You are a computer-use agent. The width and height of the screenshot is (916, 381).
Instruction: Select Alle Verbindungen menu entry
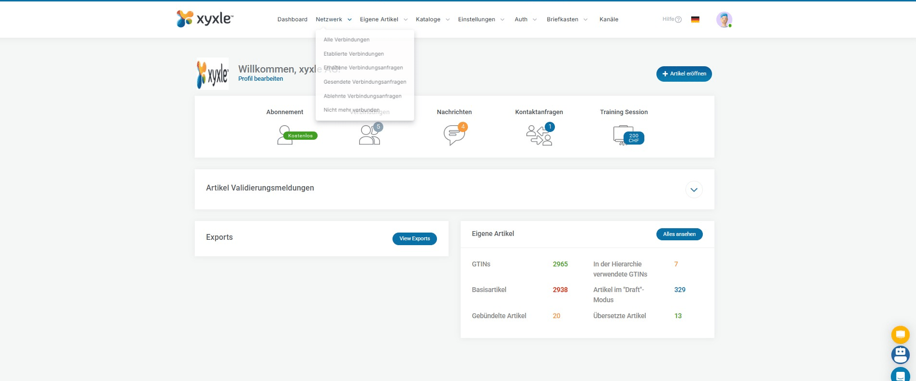(347, 40)
